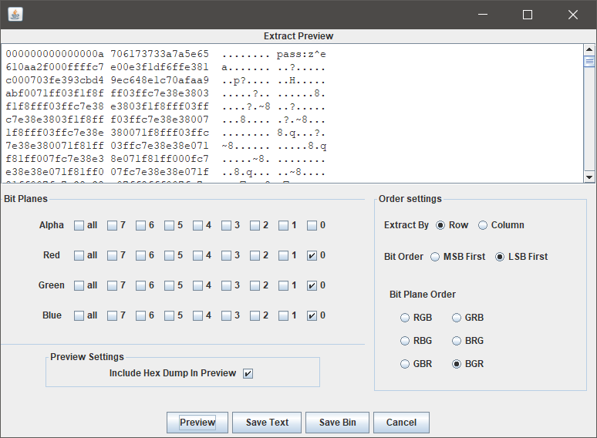
Task: Select BGR bit plane order
Action: tap(457, 364)
